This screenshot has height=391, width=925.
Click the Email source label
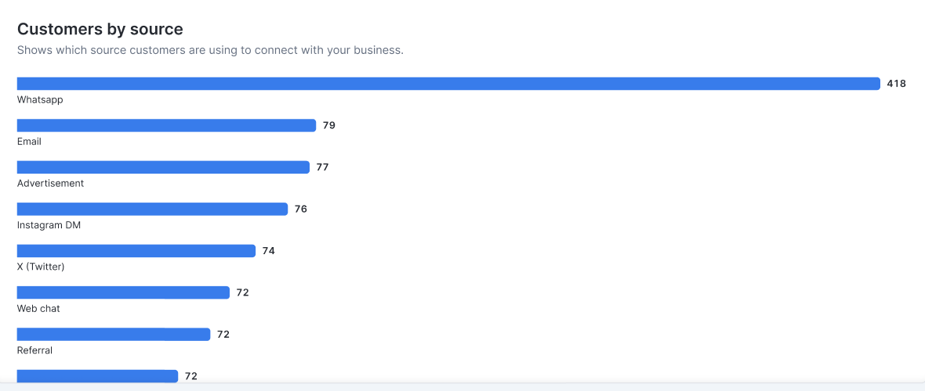click(x=30, y=142)
